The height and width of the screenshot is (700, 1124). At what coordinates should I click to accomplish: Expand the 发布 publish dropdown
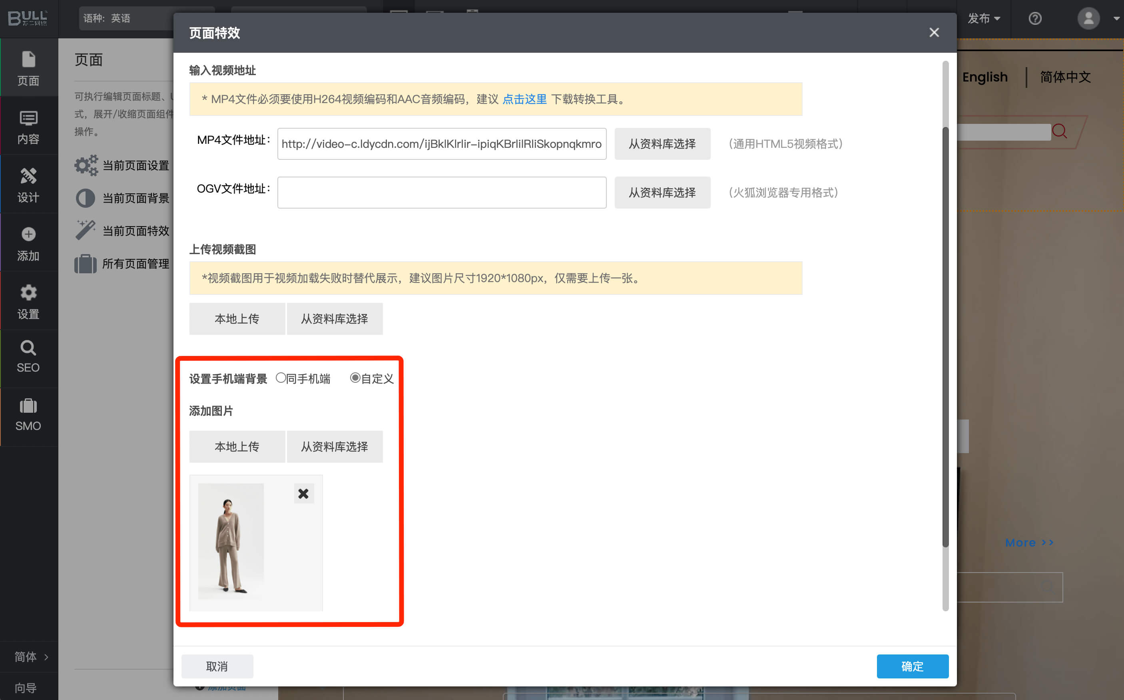984,18
